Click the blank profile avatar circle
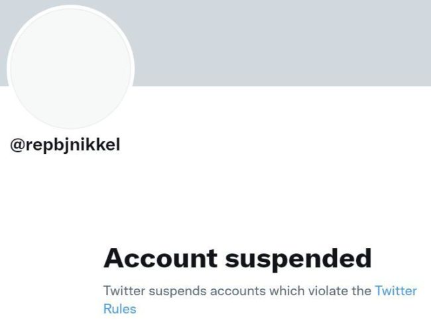 tap(71, 66)
